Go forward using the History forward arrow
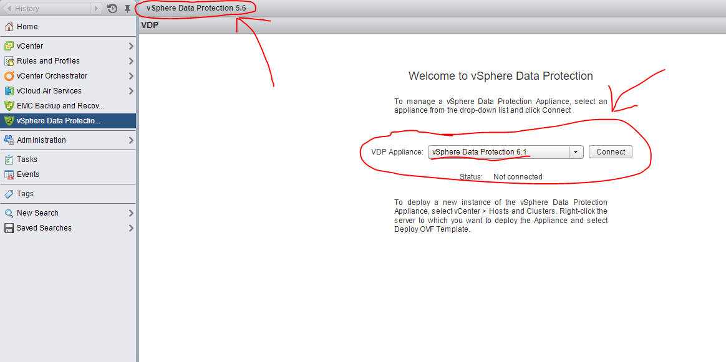Image resolution: width=726 pixels, height=362 pixels. click(96, 8)
